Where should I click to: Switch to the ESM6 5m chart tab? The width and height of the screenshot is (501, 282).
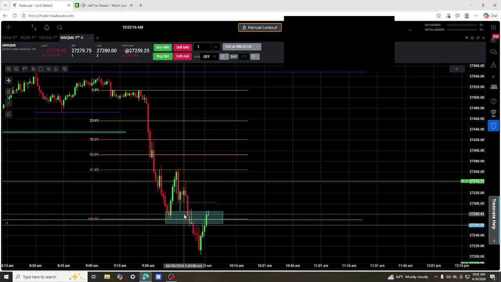click(10, 38)
